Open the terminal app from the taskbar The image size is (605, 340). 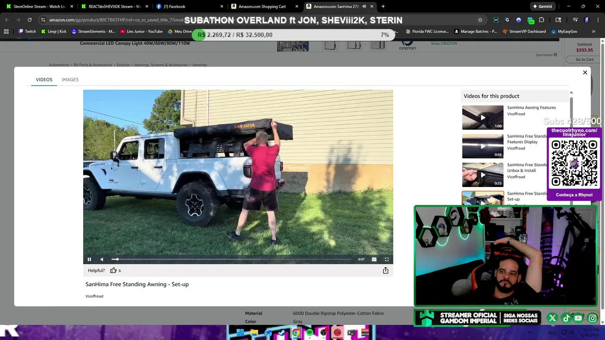(x=351, y=333)
